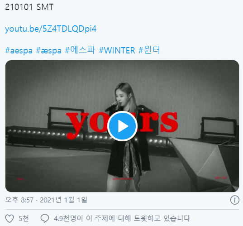243x226 pixels.
Task: Click the red letter y of yours caption
Action: [x=77, y=125]
